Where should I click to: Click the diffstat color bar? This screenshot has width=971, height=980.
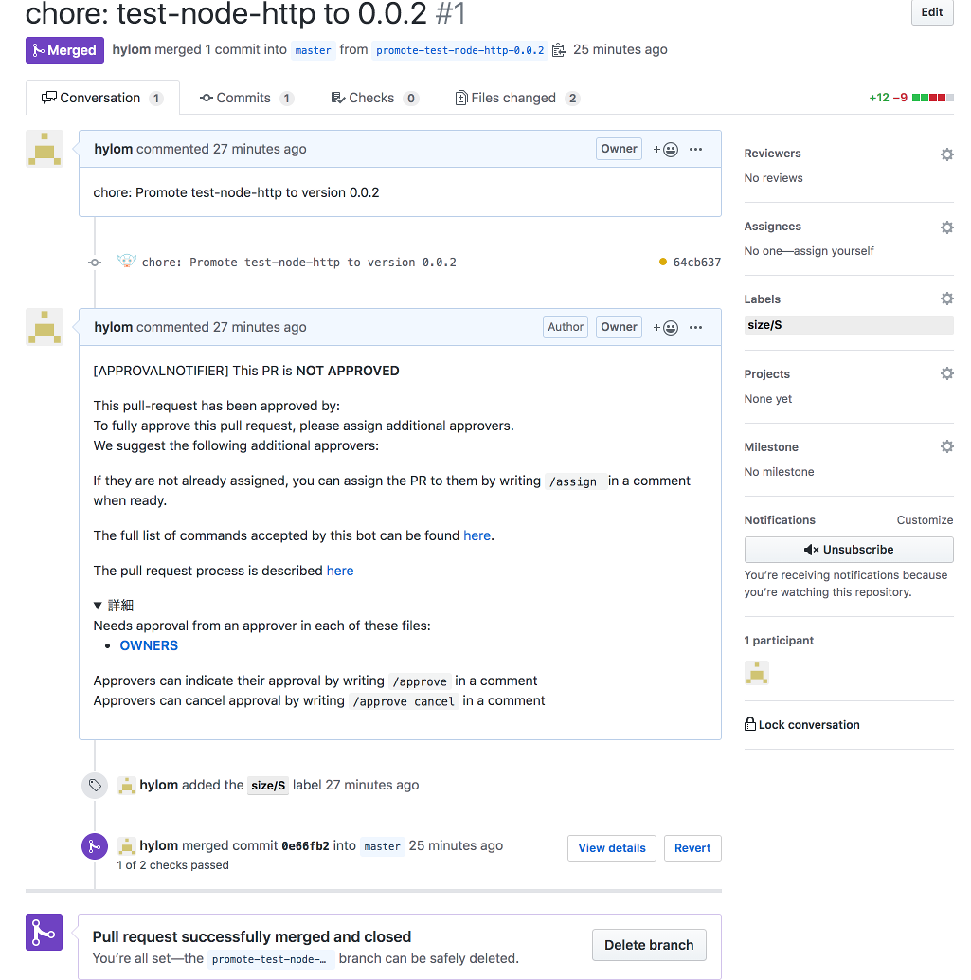[933, 98]
